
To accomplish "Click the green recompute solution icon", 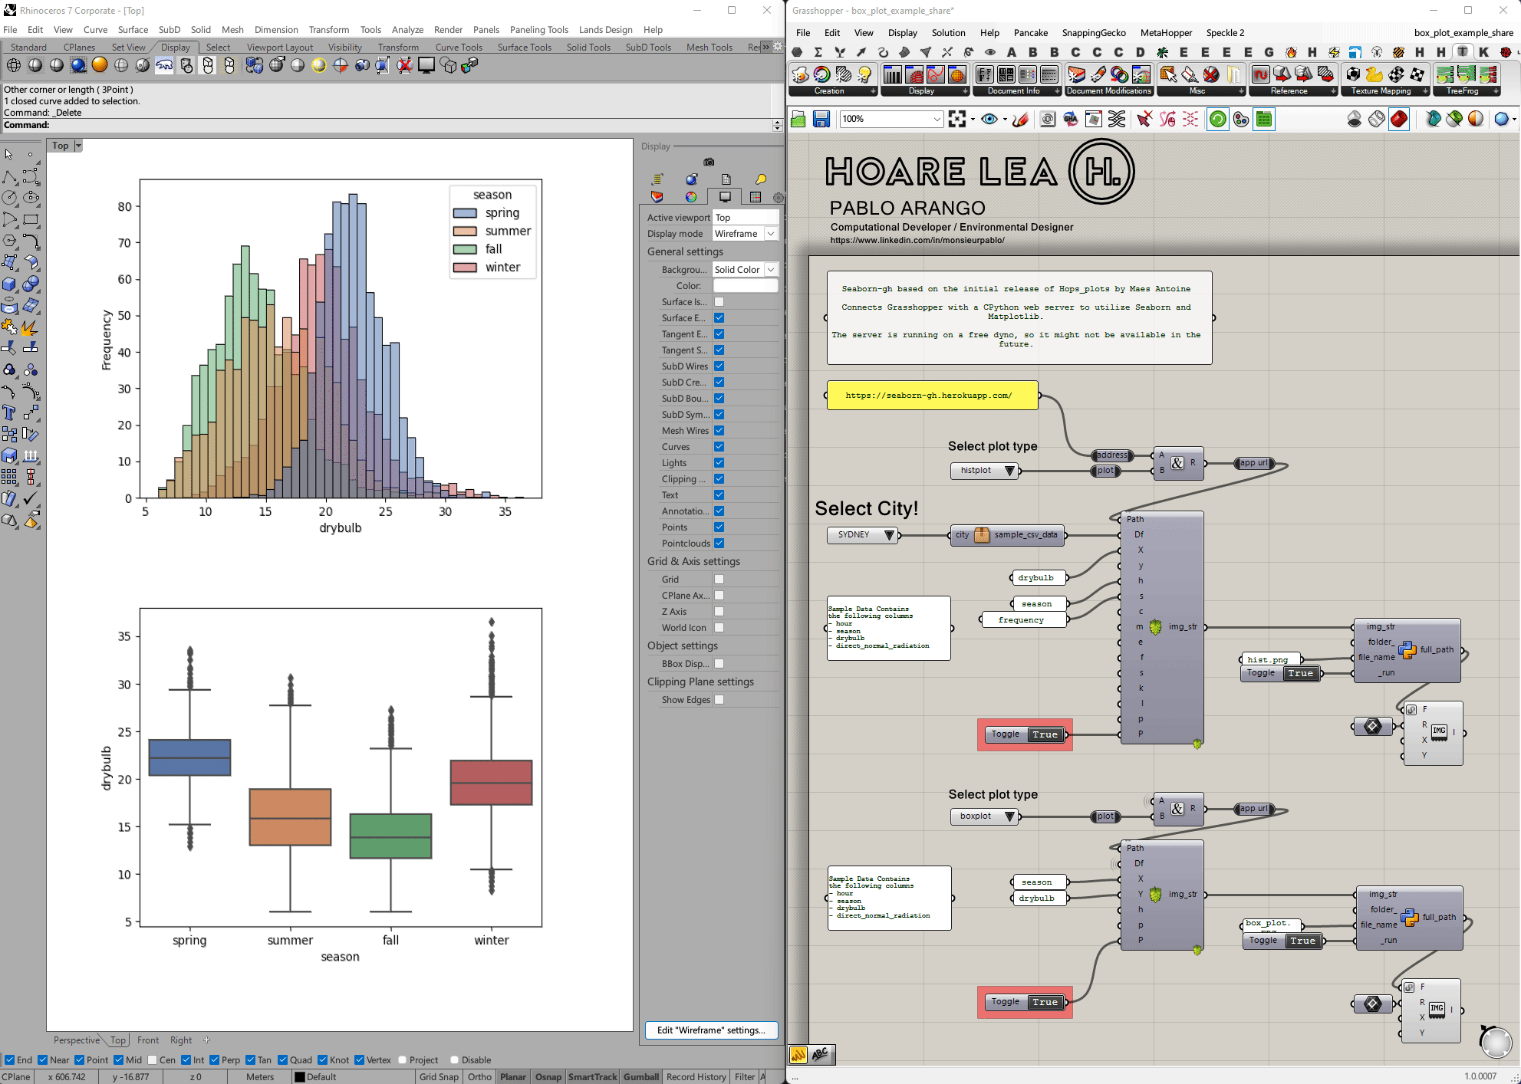I will click(x=1217, y=119).
